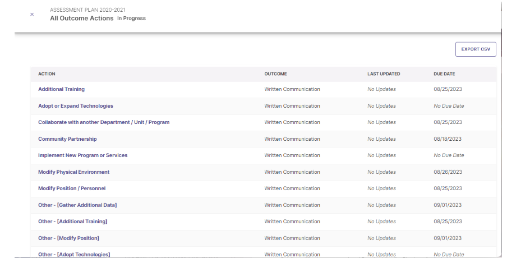507x267 pixels.
Task: Select the Community Partnership action
Action: (67, 139)
